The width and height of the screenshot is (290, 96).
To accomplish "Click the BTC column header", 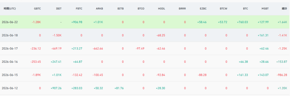I will [x=246, y=9].
